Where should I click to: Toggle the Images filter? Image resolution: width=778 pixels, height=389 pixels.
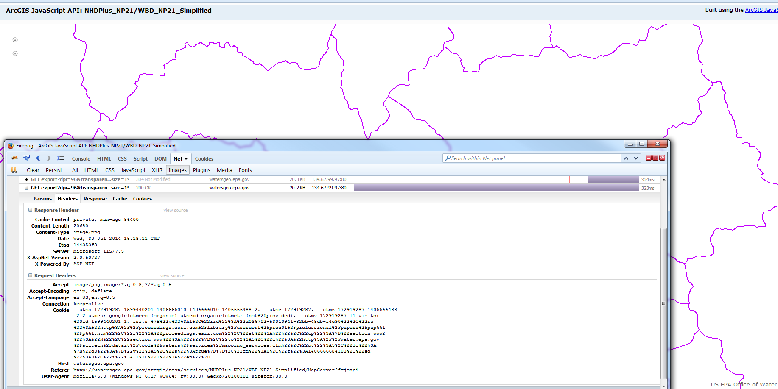coord(177,170)
